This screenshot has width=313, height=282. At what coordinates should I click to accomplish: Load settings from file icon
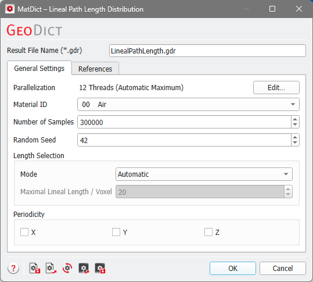(51, 268)
